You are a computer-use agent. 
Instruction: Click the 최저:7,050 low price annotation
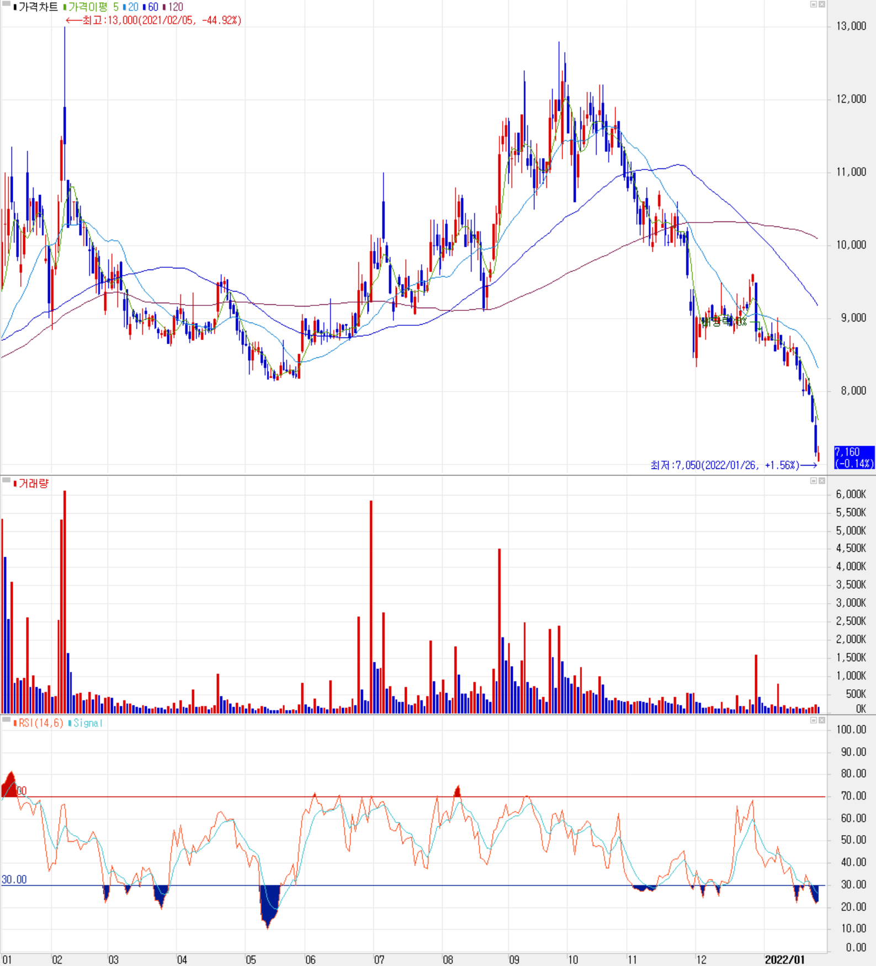pos(734,465)
